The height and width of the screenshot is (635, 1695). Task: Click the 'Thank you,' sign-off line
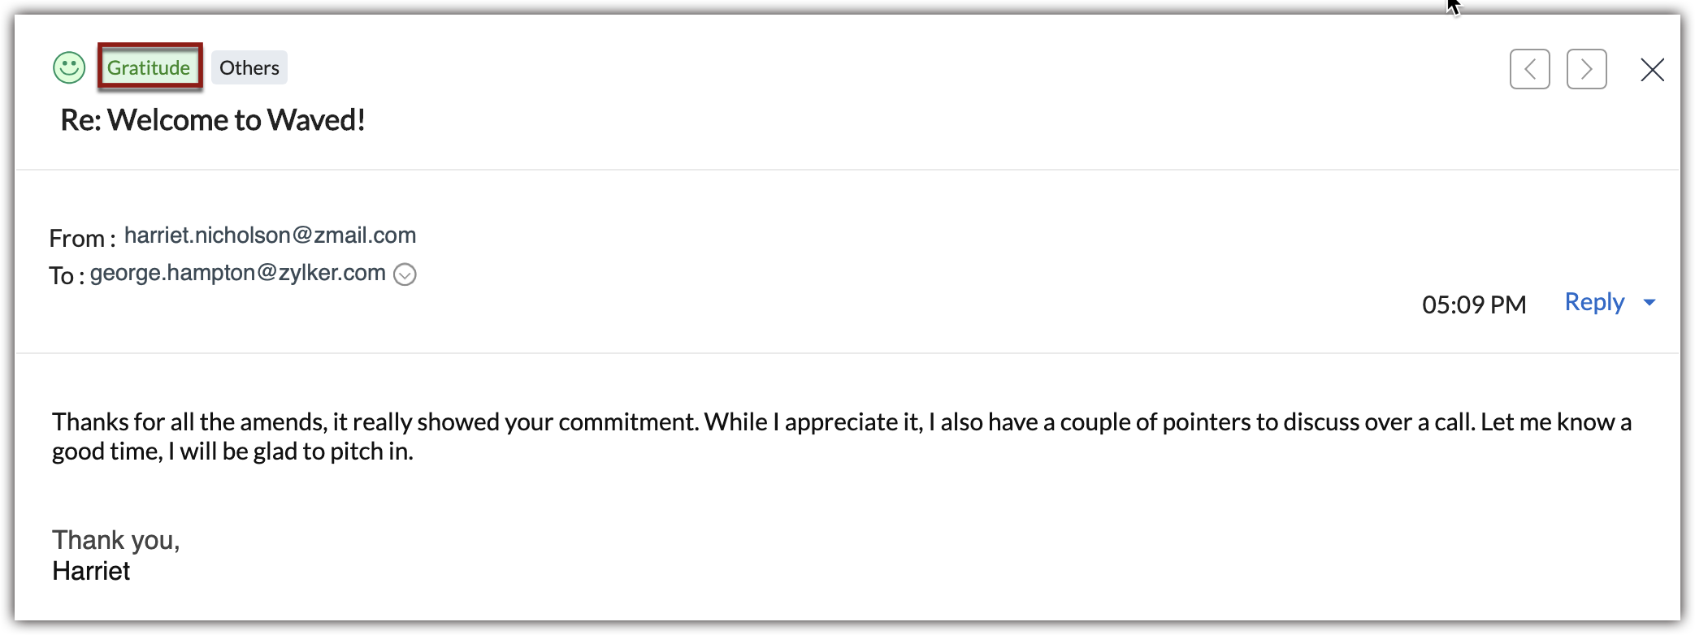115,540
